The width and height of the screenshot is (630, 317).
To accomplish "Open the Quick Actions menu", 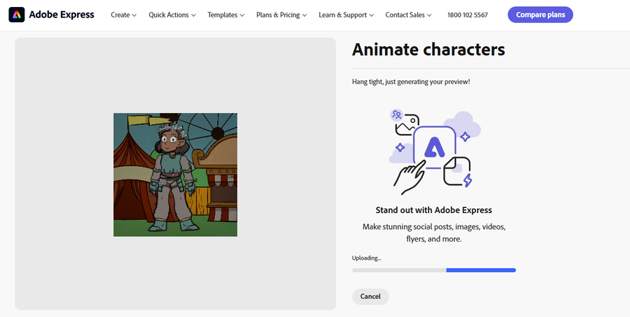I will pyautogui.click(x=172, y=15).
